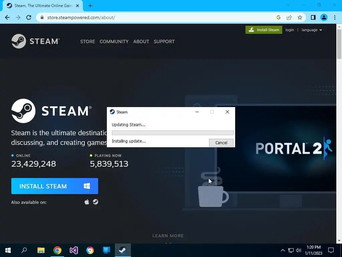Minimize the Steam updater dialog
Image resolution: width=342 pixels, height=257 pixels.
[197, 112]
